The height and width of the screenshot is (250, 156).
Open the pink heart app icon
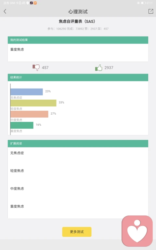coord(137,231)
